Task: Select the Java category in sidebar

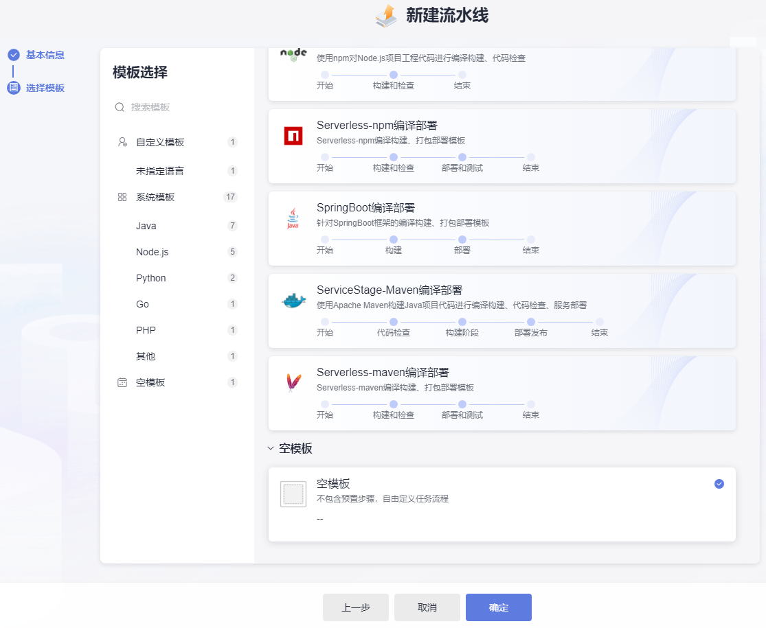Action: [x=146, y=226]
